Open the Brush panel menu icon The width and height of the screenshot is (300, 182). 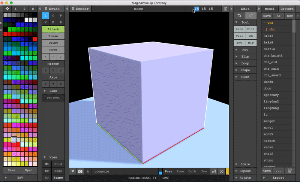click(46, 9)
